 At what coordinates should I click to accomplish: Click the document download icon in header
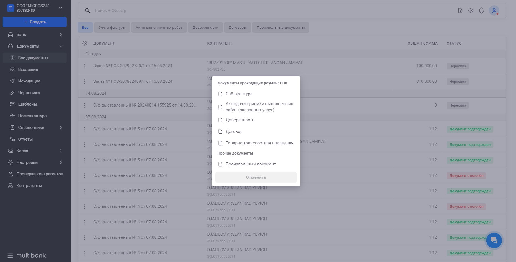[x=460, y=11]
